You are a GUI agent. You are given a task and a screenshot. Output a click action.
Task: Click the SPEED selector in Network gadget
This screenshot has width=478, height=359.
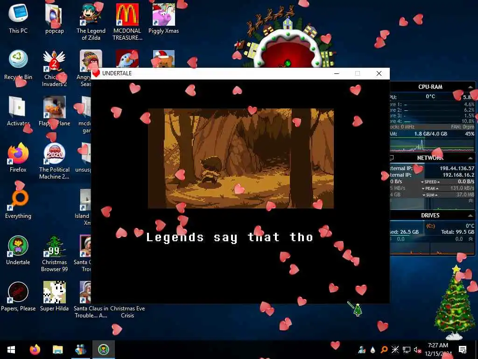point(430,182)
